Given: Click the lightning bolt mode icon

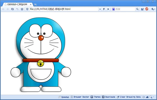Looking at the screenshot, I should [x=104, y=9].
